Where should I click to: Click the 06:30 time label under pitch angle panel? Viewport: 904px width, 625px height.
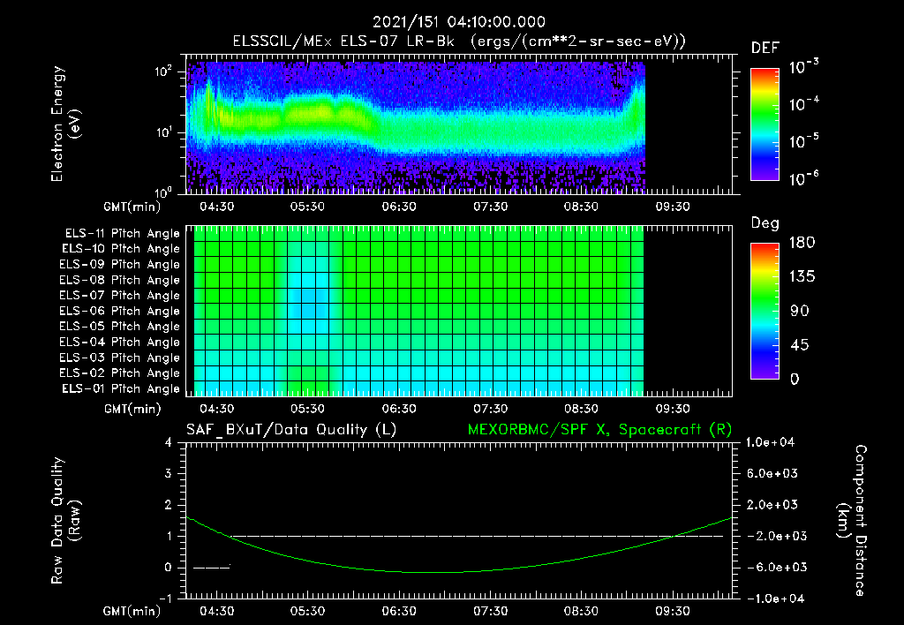point(399,410)
